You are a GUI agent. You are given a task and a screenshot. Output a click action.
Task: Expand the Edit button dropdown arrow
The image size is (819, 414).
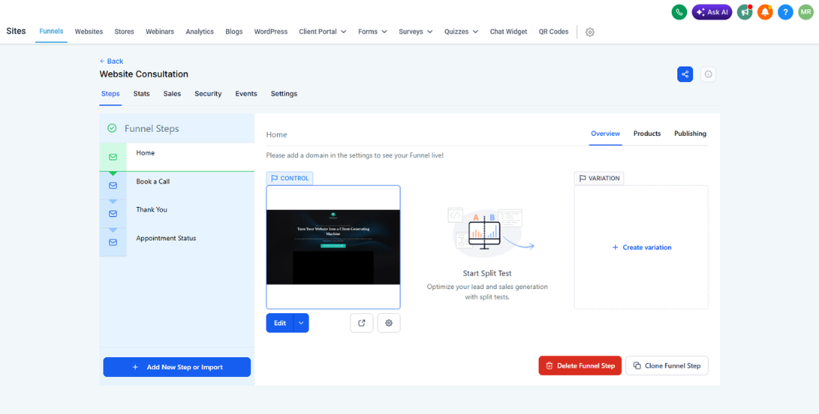pos(301,323)
